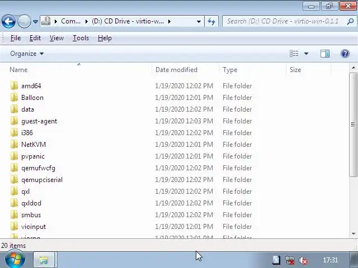Viewport: 358px width, 268px height.
Task: Click the search magnifier icon
Action: pos(350,21)
